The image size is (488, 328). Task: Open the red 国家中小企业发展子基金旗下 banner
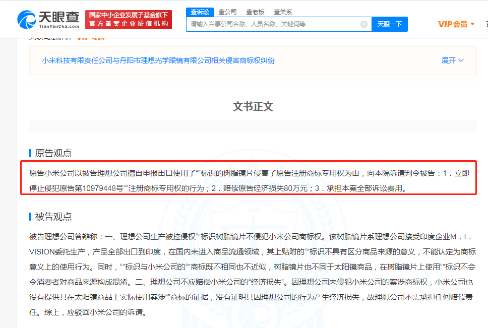click(129, 19)
